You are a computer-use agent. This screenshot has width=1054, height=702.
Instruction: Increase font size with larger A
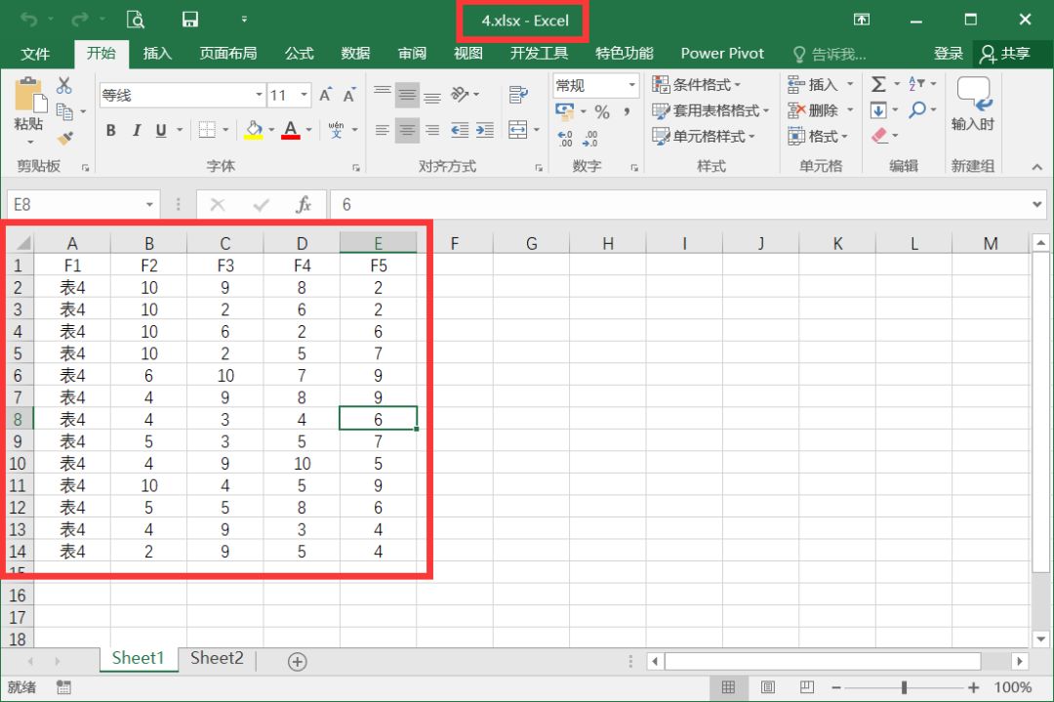tap(325, 95)
